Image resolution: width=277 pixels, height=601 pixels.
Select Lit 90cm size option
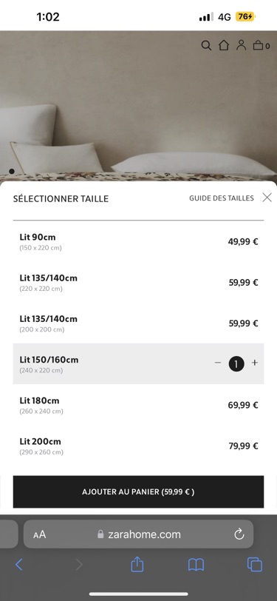pos(139,242)
